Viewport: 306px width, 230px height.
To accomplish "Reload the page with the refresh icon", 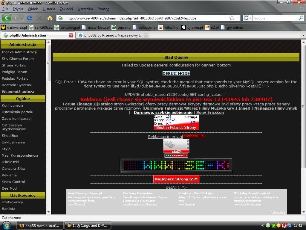I will pos(30,18).
